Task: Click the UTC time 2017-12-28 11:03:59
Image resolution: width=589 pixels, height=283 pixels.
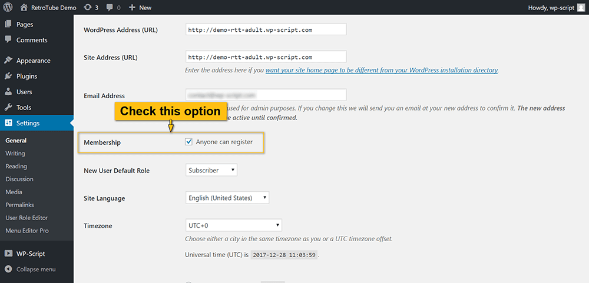Action: [x=284, y=255]
